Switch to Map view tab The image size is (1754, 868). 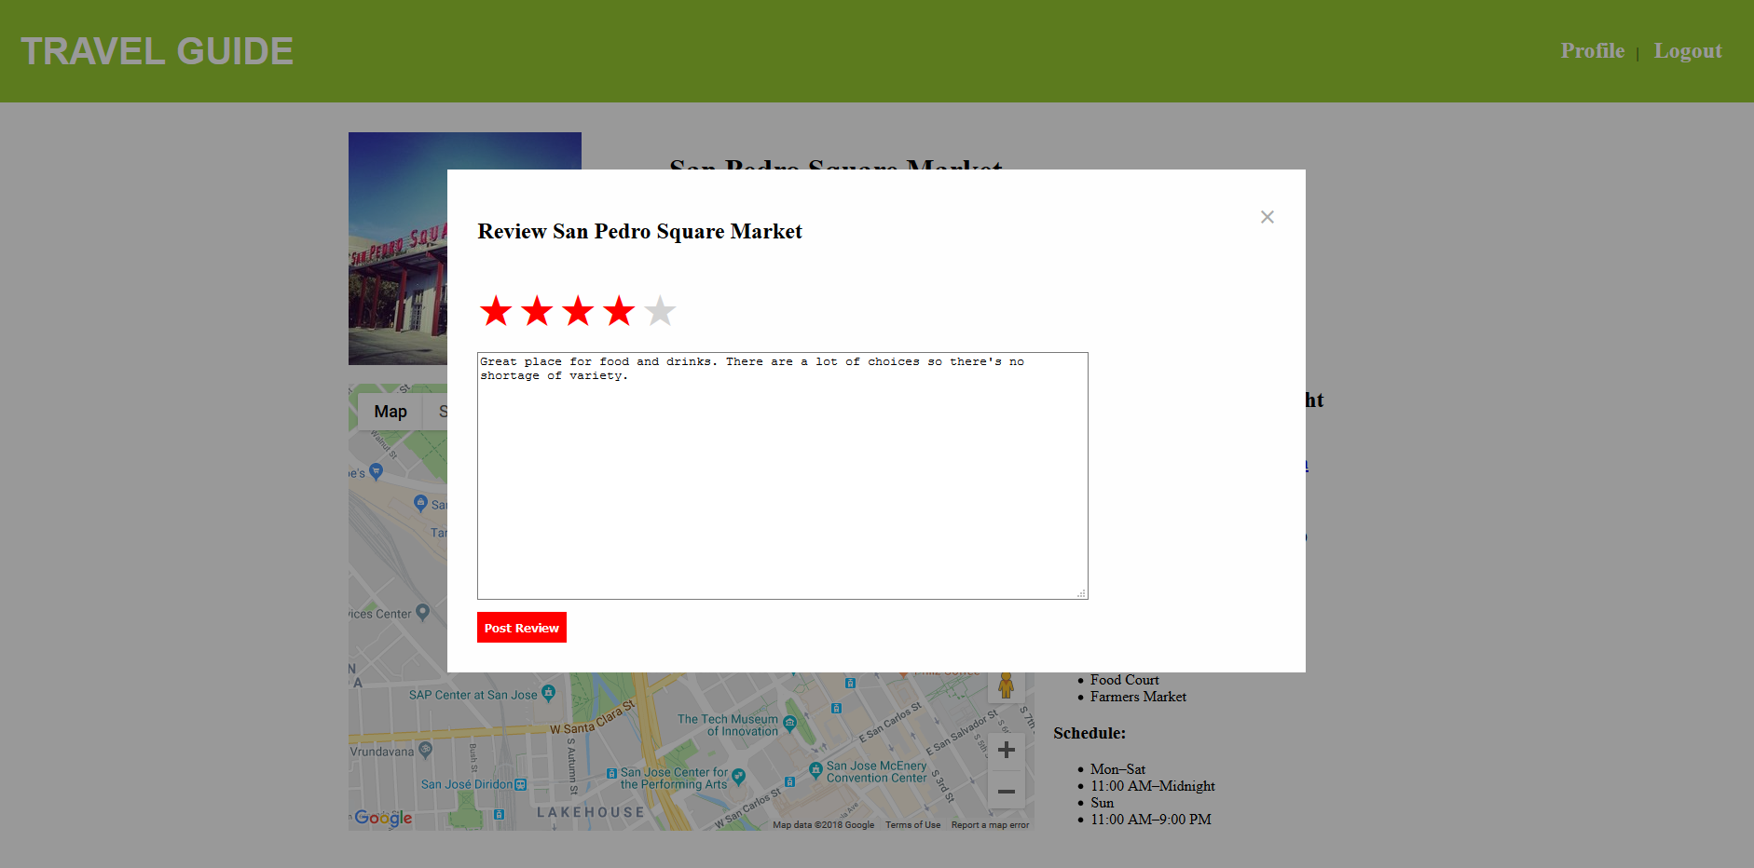point(391,412)
